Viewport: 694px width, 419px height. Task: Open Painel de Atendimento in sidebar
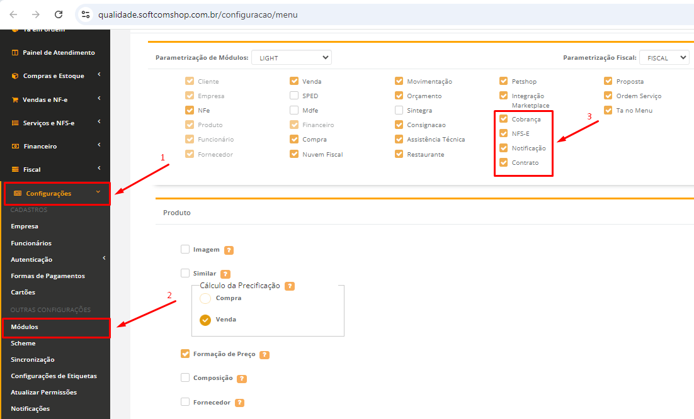59,53
